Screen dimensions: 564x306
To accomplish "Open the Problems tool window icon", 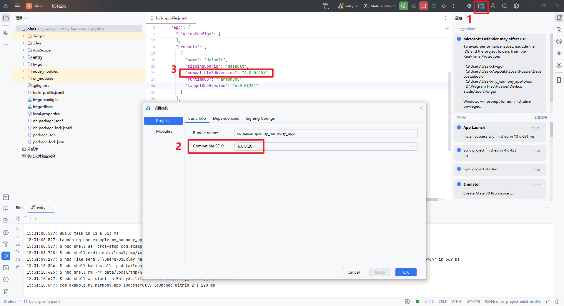I will [6, 280].
